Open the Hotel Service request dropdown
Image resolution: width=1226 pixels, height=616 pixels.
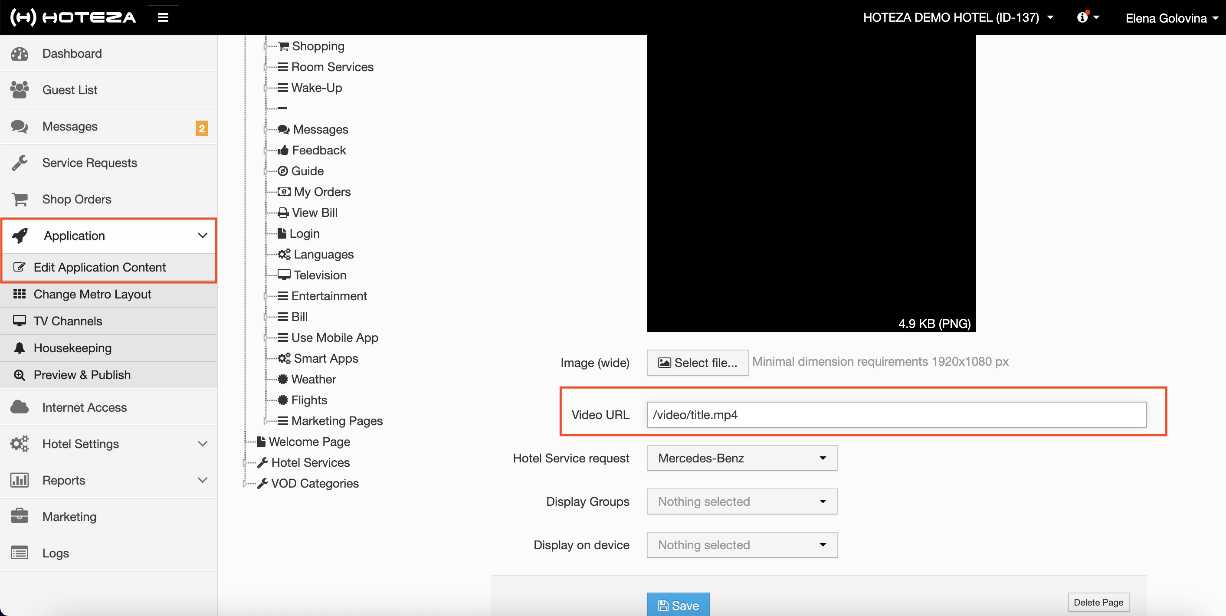pos(741,458)
